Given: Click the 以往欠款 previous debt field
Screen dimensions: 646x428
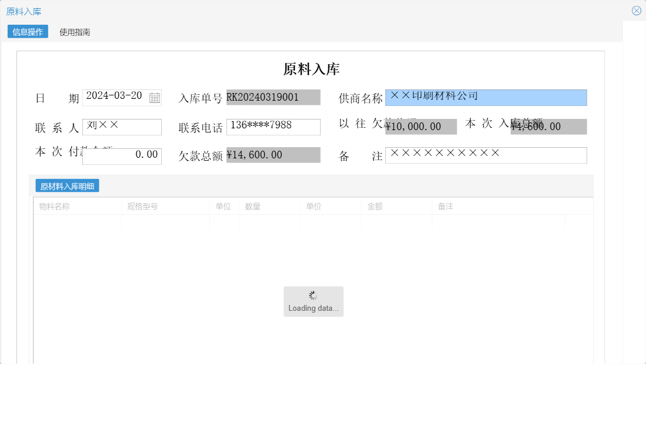Looking at the screenshot, I should click(421, 126).
